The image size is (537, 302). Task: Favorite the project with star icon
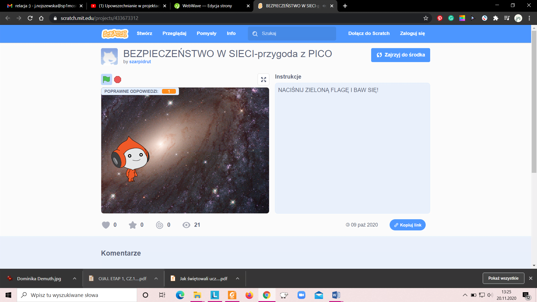click(x=133, y=225)
